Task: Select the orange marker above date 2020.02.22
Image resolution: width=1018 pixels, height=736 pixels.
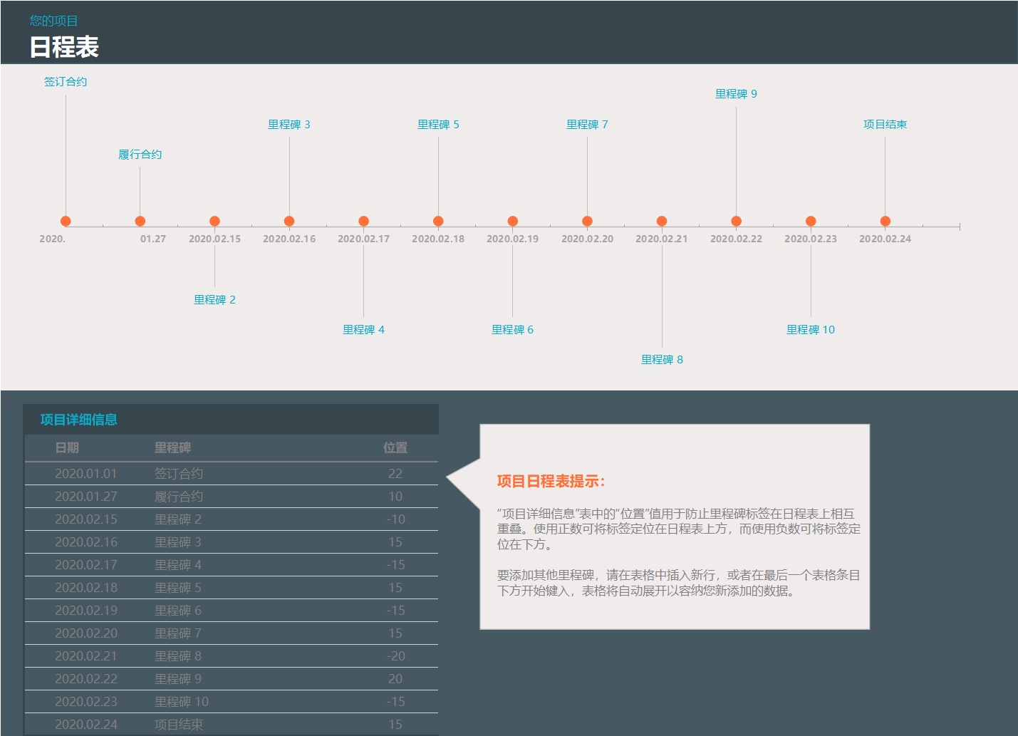Action: (736, 221)
